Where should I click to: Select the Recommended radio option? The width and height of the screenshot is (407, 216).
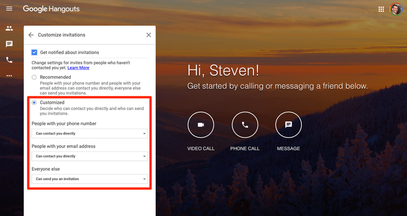pos(34,77)
